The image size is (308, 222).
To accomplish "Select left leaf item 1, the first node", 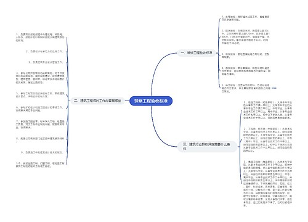I will (40, 38).
